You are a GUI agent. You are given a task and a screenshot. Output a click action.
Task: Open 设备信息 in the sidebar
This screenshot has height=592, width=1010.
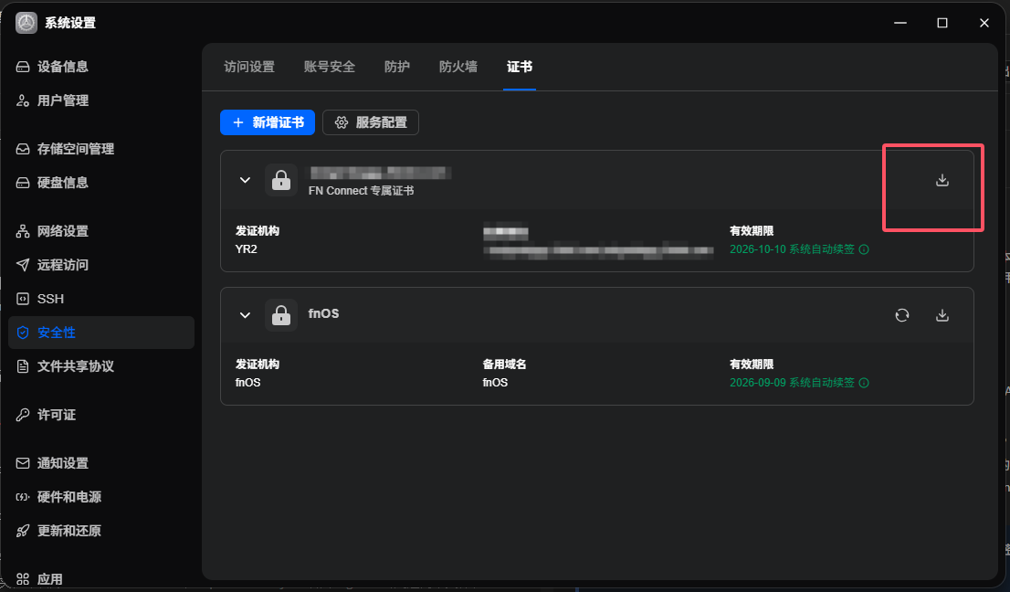[101, 67]
